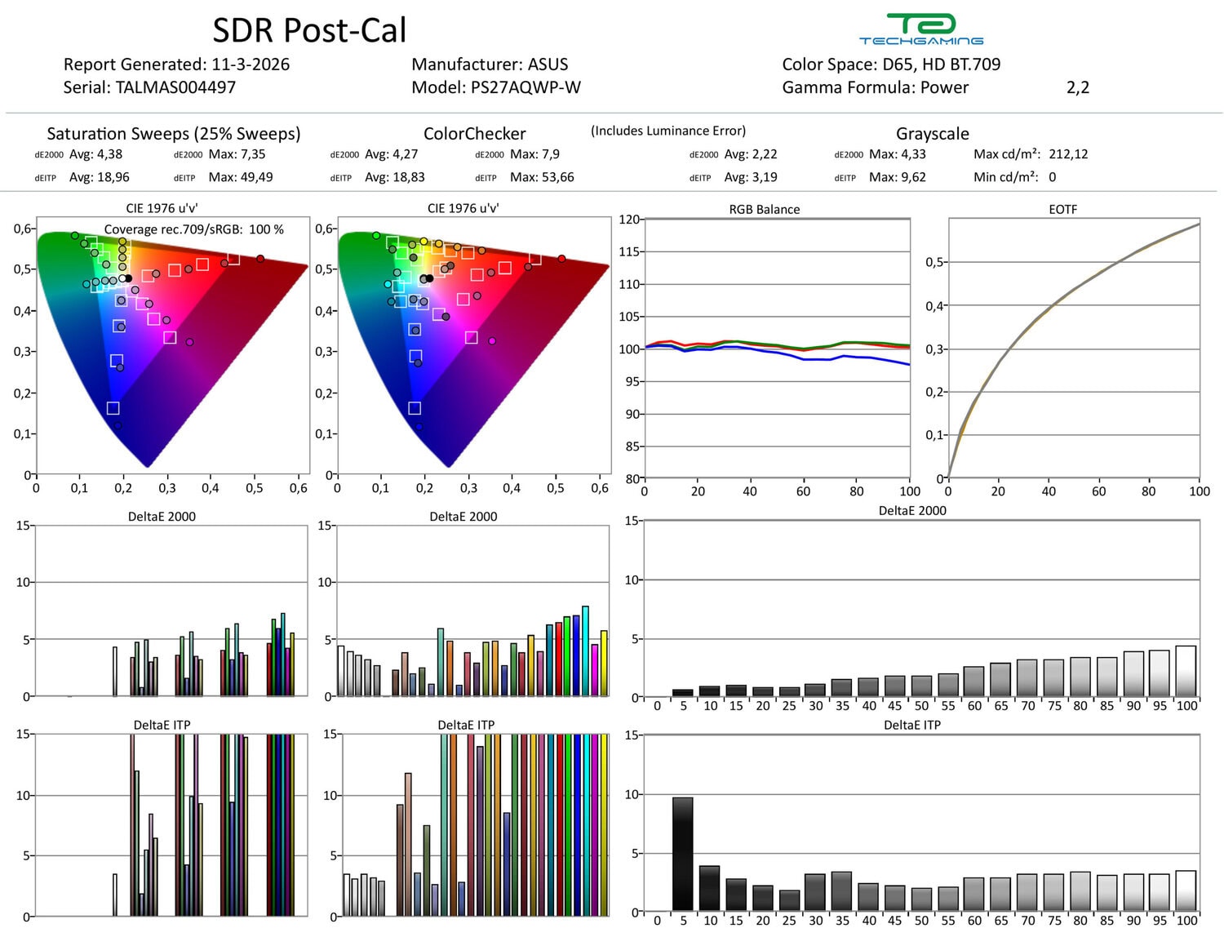This screenshot has height=946, width=1224.
Task: Click the 100 bar in Grayscale DeltaE 2000
Action: [1186, 671]
